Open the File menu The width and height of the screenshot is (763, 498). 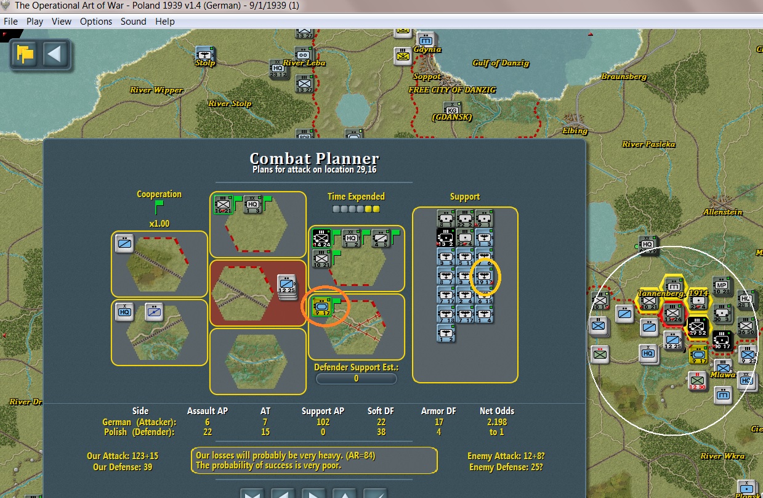pos(10,21)
